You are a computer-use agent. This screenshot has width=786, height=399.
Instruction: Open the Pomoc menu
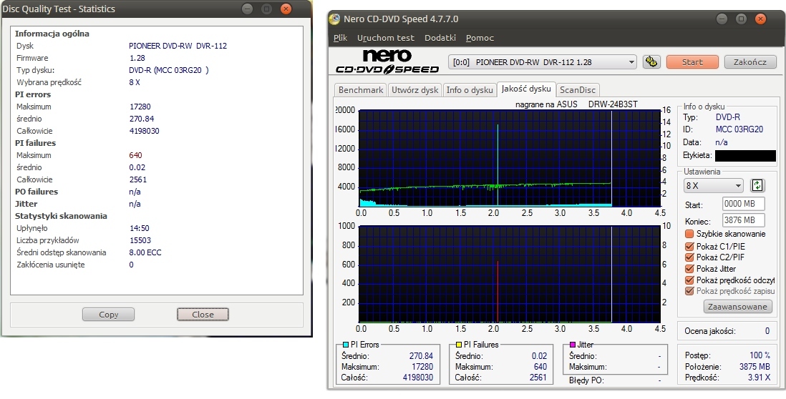point(480,38)
